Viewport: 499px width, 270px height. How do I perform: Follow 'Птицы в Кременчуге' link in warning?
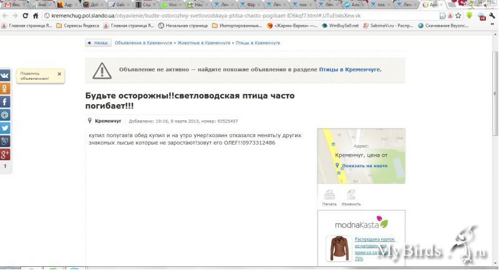349,70
